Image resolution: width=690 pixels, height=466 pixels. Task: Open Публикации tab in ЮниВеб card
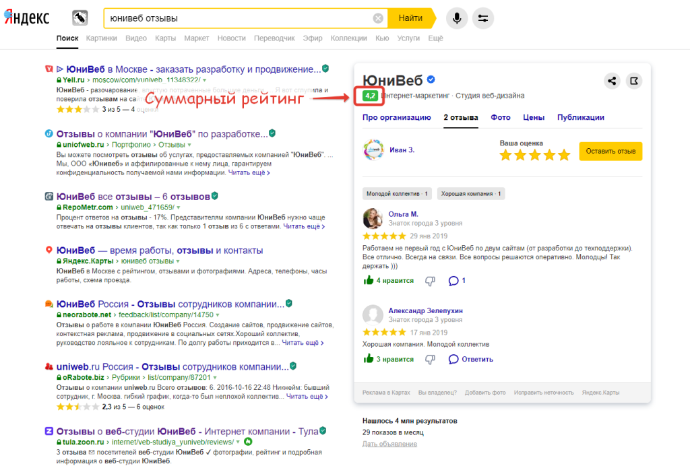tap(581, 117)
